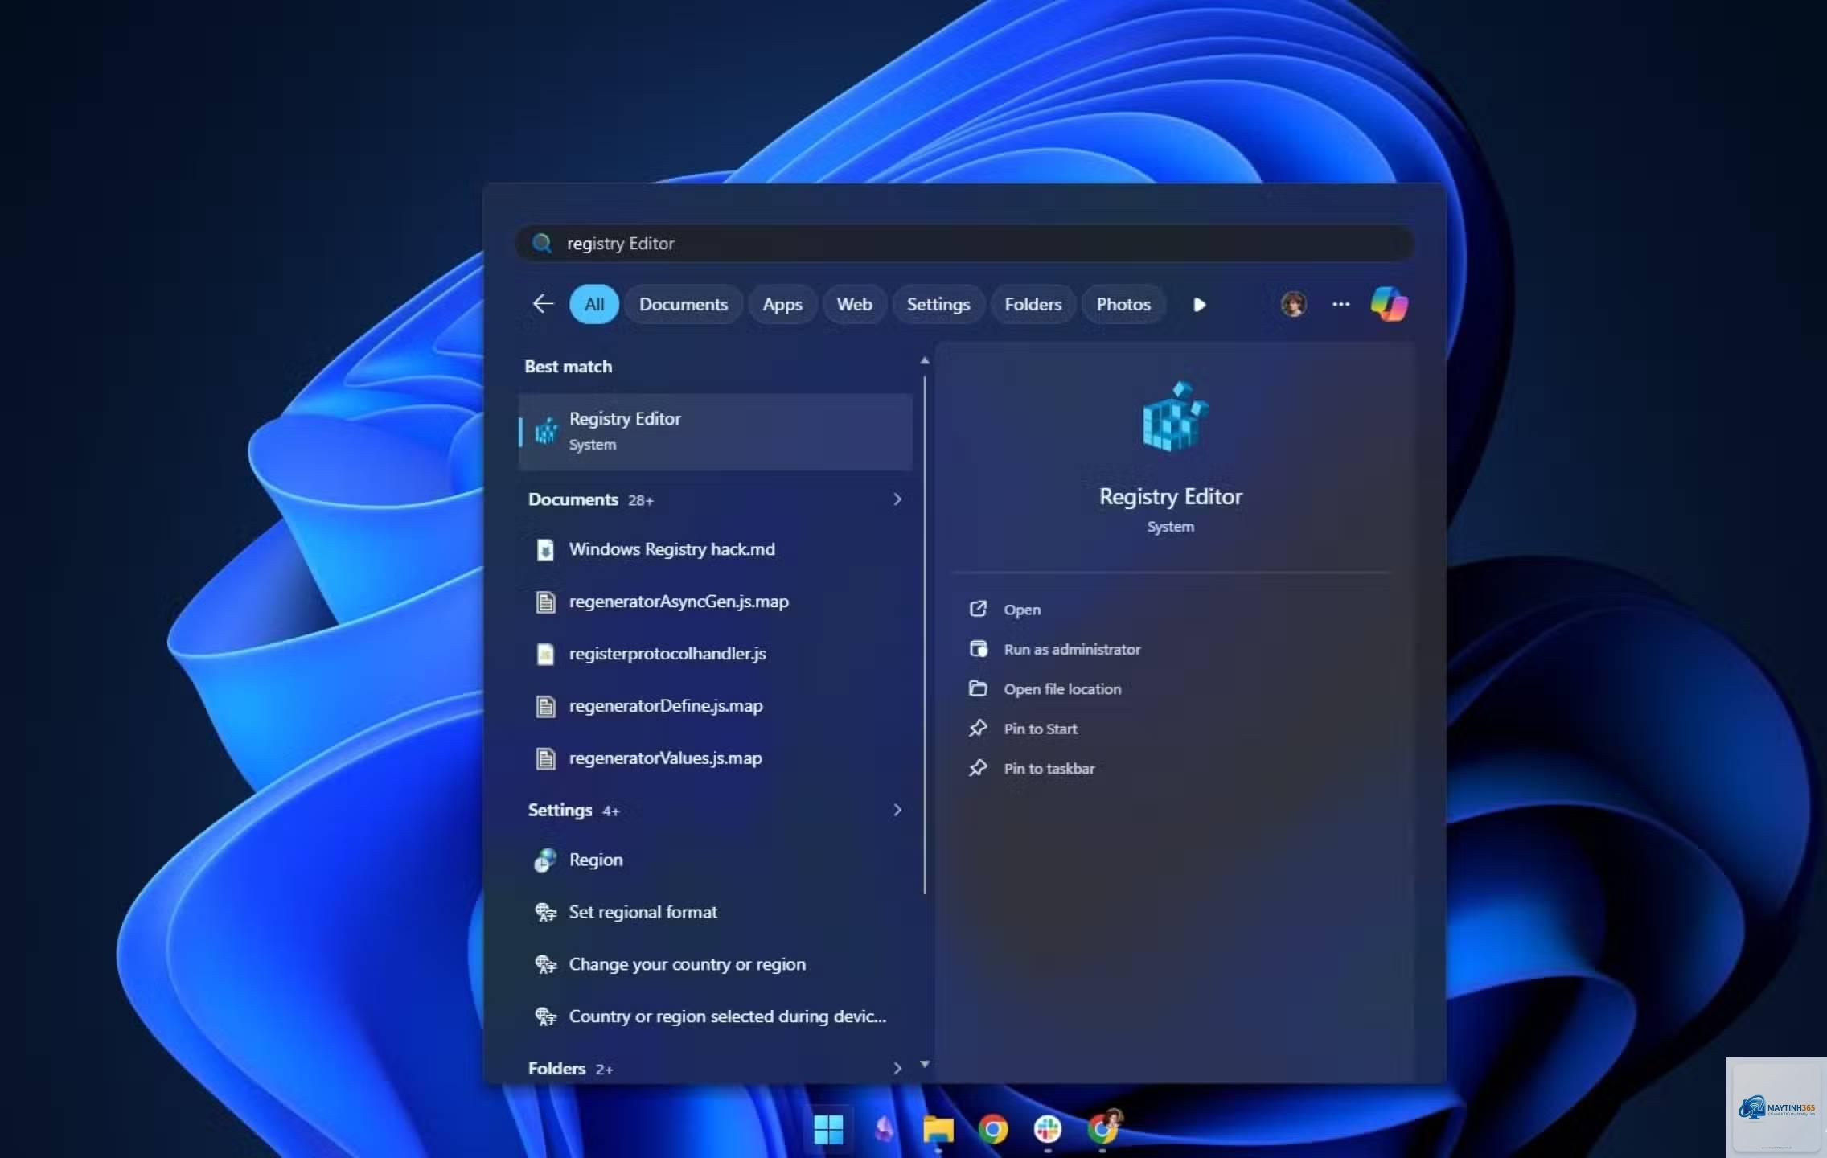Click icon beside Country or region selected

point(545,1016)
